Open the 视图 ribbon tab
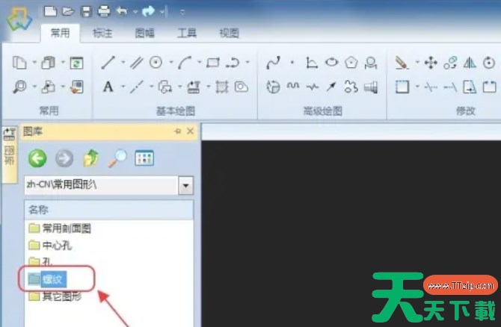Image resolution: width=501 pixels, height=327 pixels. click(229, 33)
